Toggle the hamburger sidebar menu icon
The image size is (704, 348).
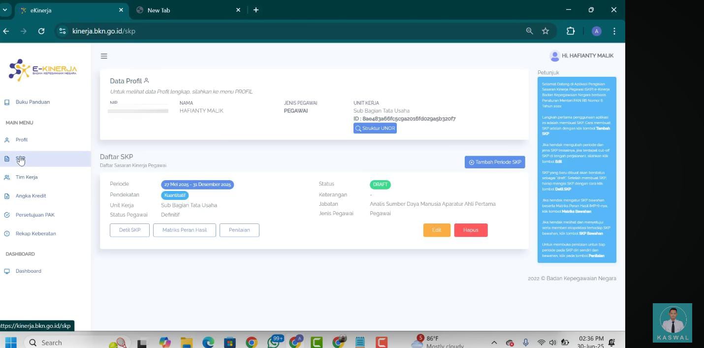point(104,56)
